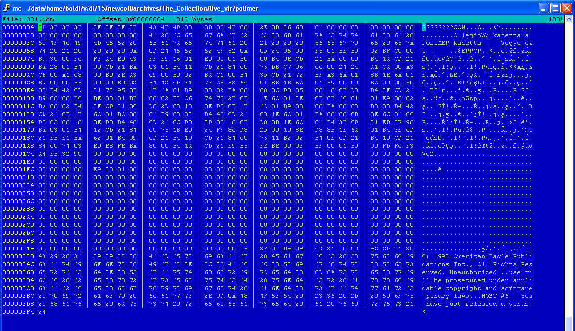Click offset label 00000154
575x331 pixels.
[x=18, y=122]
